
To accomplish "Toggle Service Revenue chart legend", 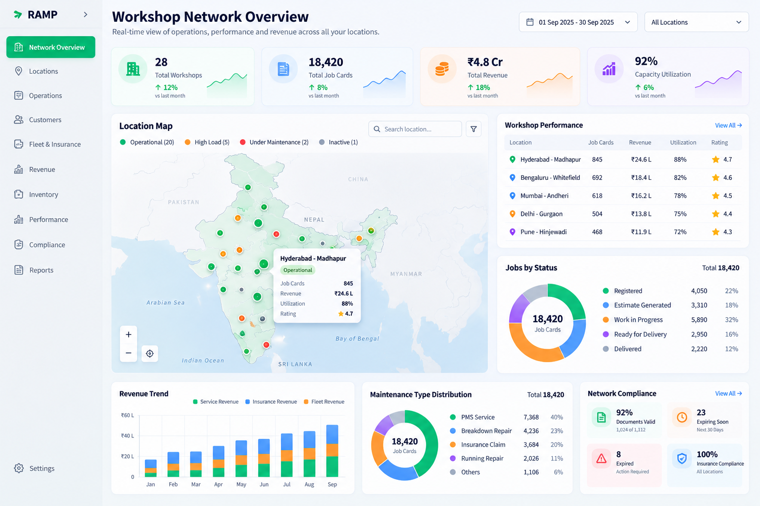I will pos(216,402).
